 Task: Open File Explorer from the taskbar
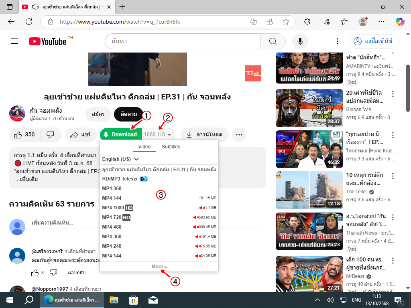click(114, 300)
